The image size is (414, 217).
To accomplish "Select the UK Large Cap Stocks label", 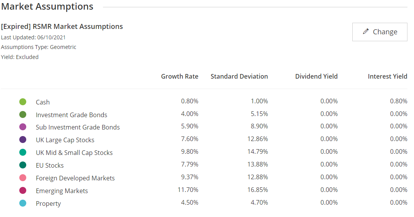I will pyautogui.click(x=65, y=140).
